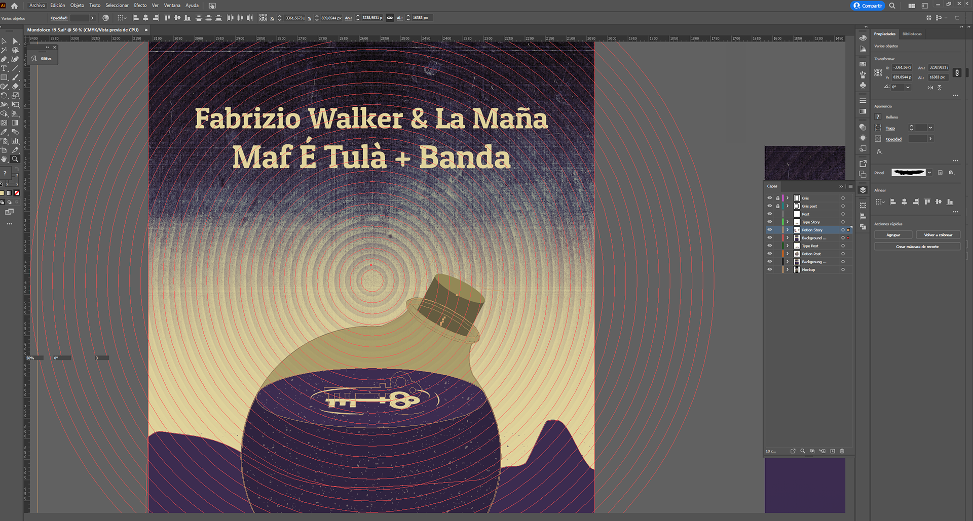Image resolution: width=973 pixels, height=521 pixels.
Task: Click the search magnifier icon in title bar
Action: click(892, 6)
